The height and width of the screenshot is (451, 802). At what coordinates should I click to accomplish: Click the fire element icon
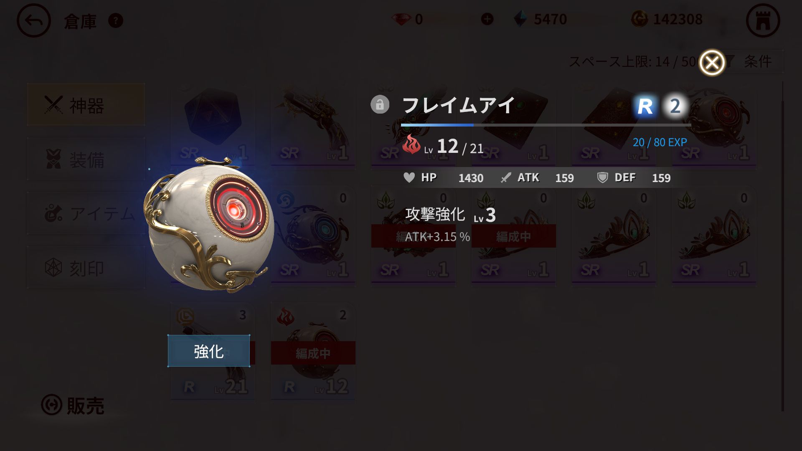(x=411, y=144)
